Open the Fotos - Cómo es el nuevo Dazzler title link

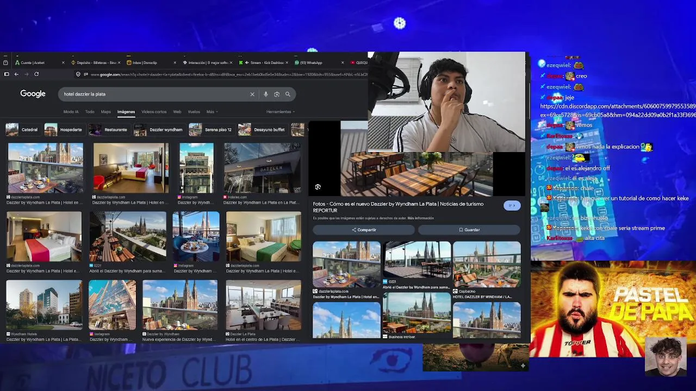(x=398, y=207)
